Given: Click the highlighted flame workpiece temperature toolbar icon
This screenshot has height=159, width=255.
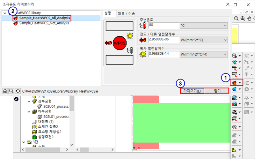Looking at the screenshot, I should coord(234,82).
